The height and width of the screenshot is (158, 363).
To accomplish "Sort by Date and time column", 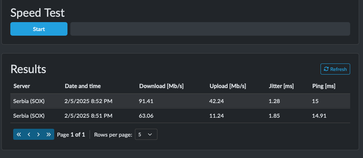I will pyautogui.click(x=83, y=86).
